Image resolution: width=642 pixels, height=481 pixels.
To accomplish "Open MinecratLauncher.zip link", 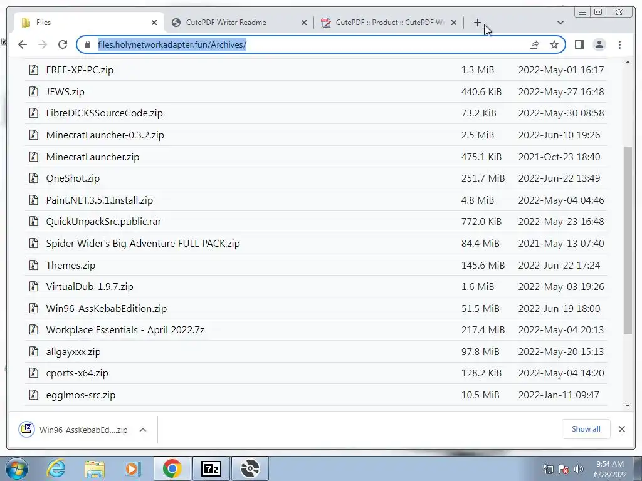I will coord(93,157).
